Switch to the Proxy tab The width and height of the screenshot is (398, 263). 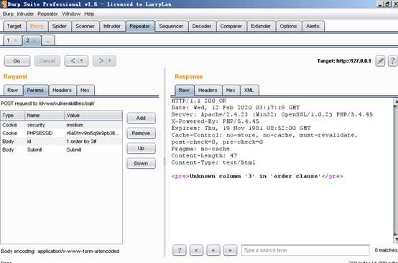coord(37,26)
